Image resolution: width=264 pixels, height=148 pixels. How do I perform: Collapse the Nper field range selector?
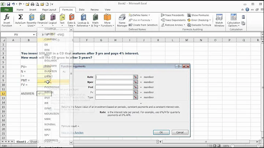click(x=135, y=82)
